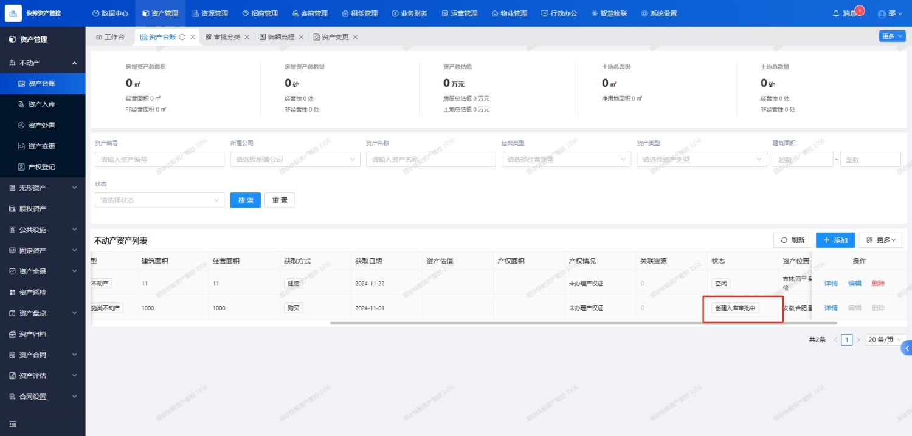This screenshot has width=912, height=436.
Task: Open the 经营类型 dropdown
Action: click(x=566, y=159)
